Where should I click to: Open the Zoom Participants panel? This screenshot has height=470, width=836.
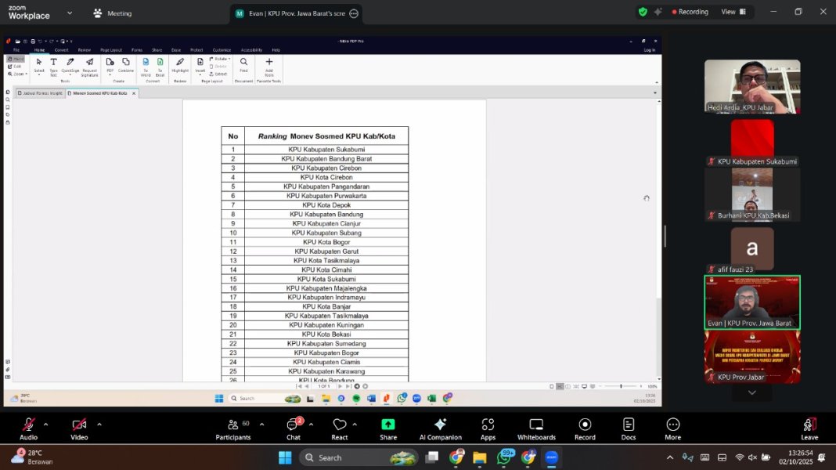tap(233, 428)
